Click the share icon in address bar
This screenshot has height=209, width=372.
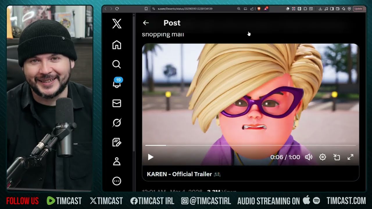click(252, 9)
